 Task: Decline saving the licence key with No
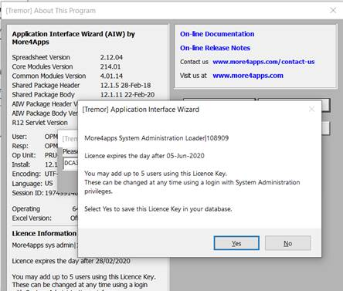(288, 243)
